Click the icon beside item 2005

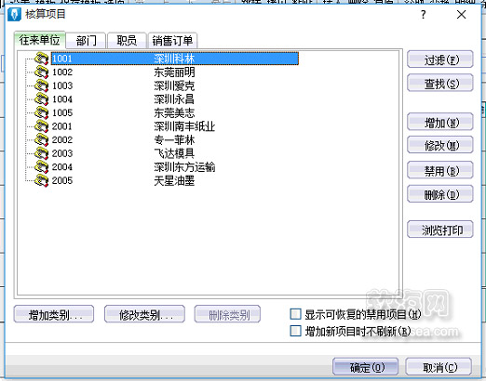click(x=41, y=180)
